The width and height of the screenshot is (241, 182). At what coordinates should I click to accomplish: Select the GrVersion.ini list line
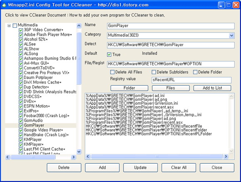point(132,103)
